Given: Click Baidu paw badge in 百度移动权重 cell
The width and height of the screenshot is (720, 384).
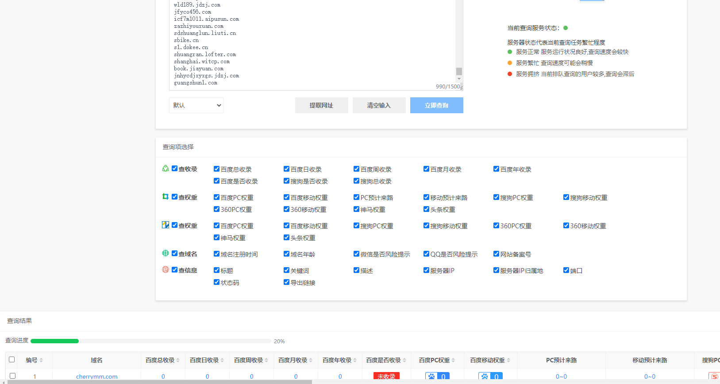Looking at the screenshot, I should pos(490,376).
